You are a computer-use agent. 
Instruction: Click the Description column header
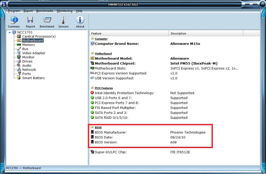(179, 34)
